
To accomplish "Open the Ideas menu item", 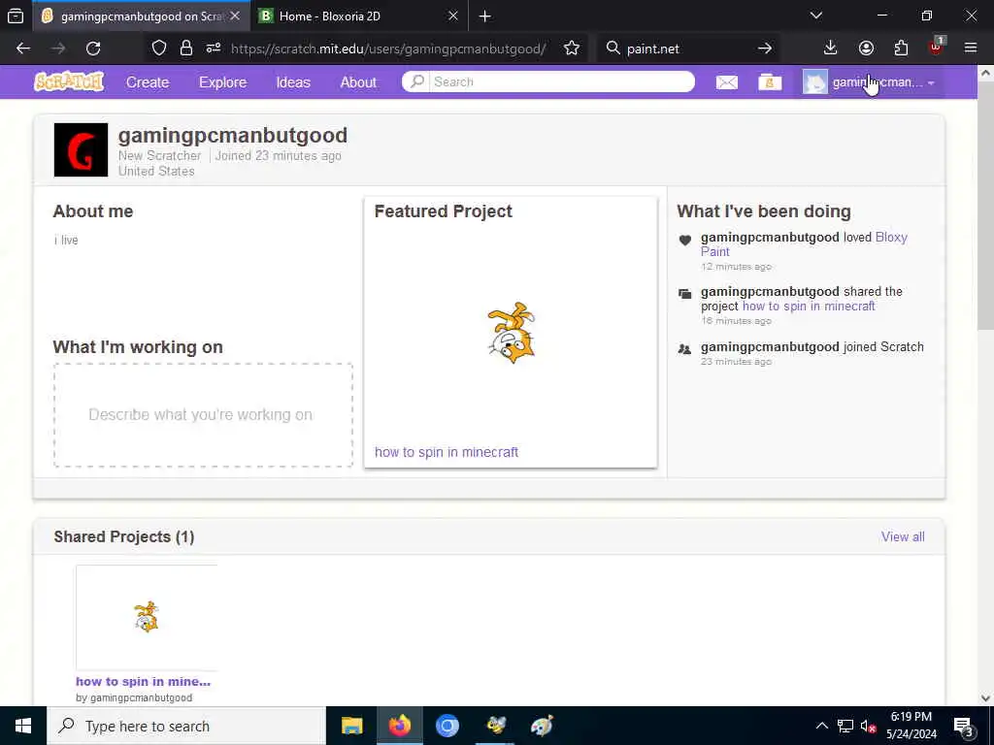I will (293, 82).
